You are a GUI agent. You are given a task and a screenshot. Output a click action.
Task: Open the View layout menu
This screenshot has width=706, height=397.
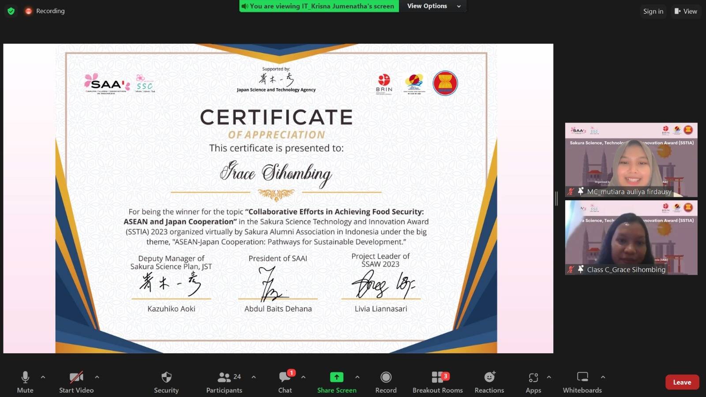[686, 11]
